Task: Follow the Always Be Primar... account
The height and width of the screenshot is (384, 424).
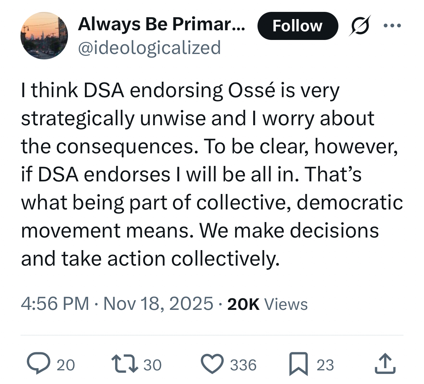Action: coord(297,26)
